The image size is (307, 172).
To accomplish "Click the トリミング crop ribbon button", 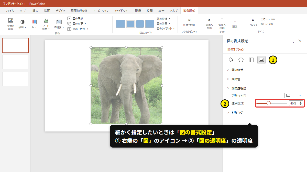I will [x=253, y=22].
